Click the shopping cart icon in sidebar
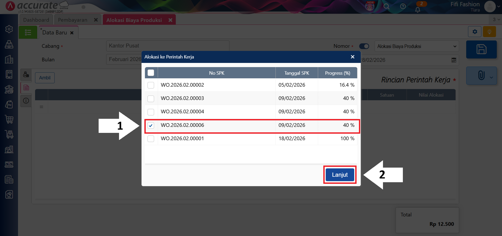Screen dimensions: 502x236 pyautogui.click(x=9, y=119)
